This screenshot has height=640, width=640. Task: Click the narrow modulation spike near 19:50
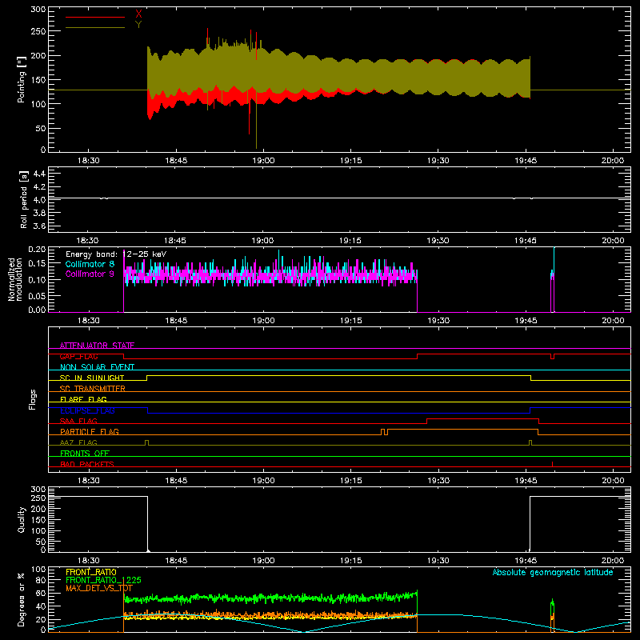click(x=553, y=279)
